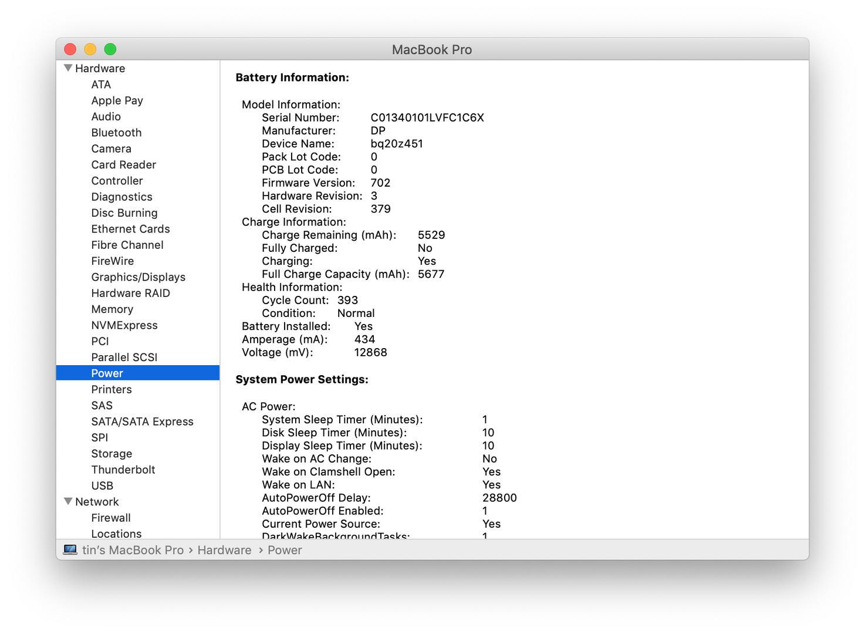Select ATA in the sidebar
Screen dimensions: 865x634
(x=101, y=85)
